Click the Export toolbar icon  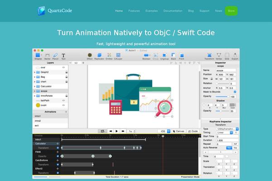click(x=235, y=55)
